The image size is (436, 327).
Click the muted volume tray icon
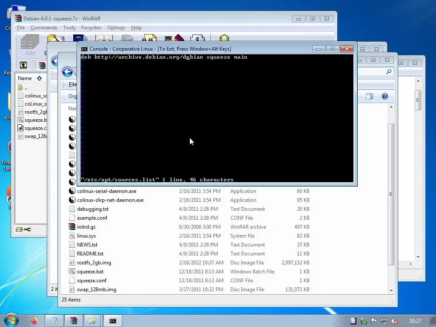tap(394, 321)
